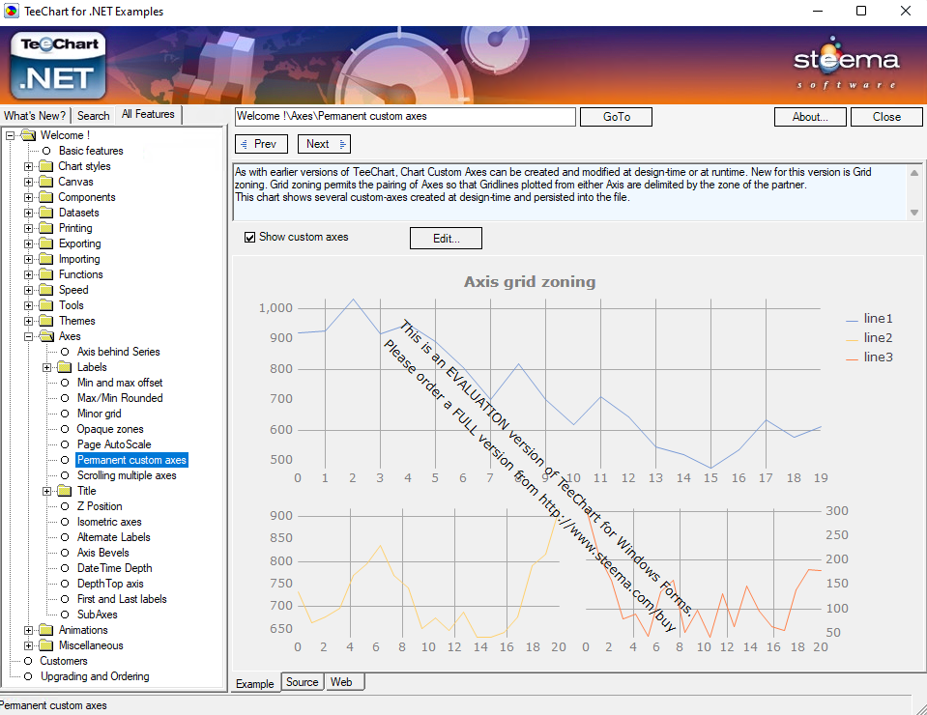Click the Canvas folder icon
The image size is (927, 715).
click(x=46, y=182)
